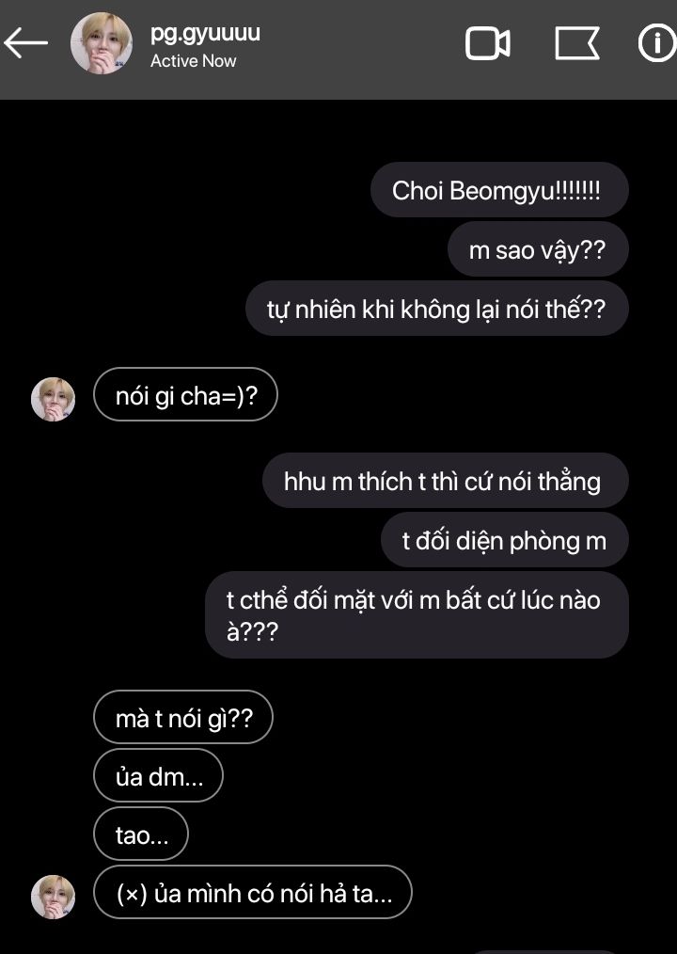Tap the 'tao...' message bubble
The width and height of the screenshot is (677, 954).
(x=141, y=835)
